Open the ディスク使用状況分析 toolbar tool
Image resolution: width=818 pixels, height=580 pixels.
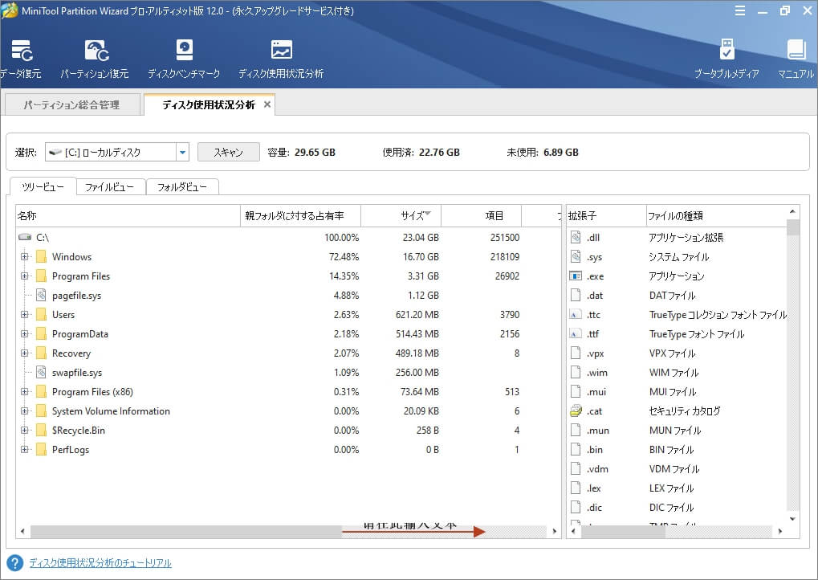[x=281, y=59]
